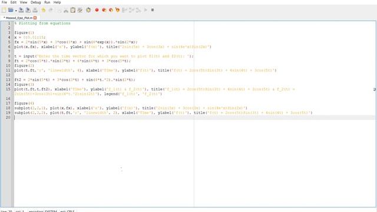Click the Step Out debug icon
Image resolution: width=377 pixels, height=212 pixels.
(x=138, y=10)
